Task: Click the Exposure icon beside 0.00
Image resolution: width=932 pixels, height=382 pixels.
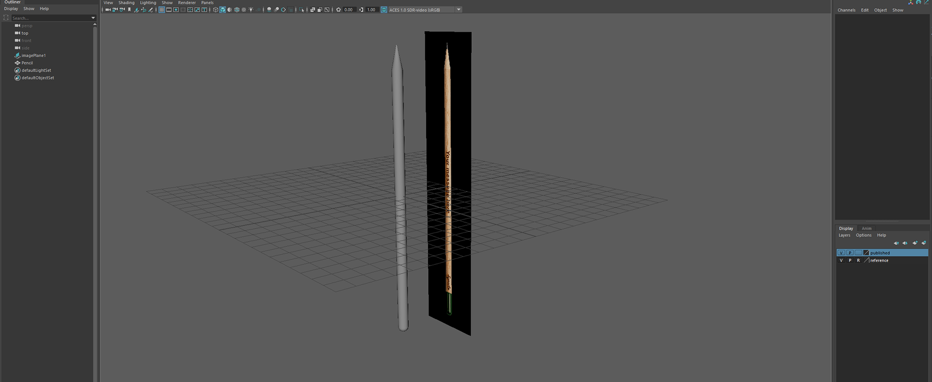Action: tap(338, 10)
